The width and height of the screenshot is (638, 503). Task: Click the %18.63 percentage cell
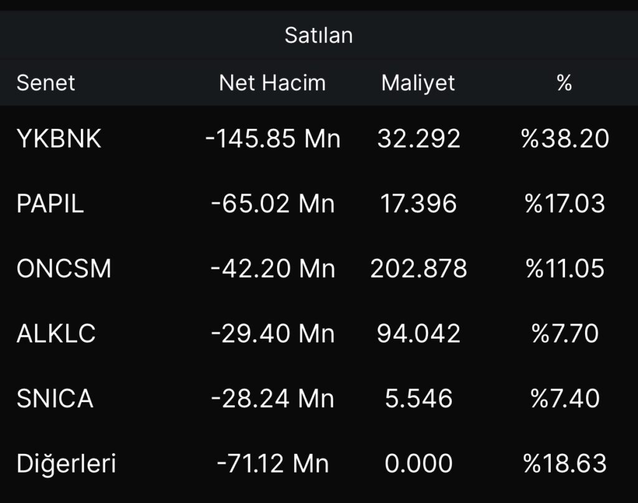(x=564, y=463)
